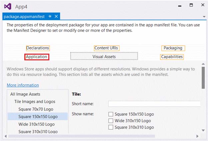208x141 pixels.
Task: Close the package.appxmanifest tab
Action: pos(56,16)
